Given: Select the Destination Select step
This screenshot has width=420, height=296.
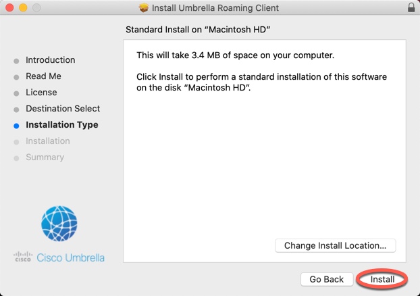Looking at the screenshot, I should click(63, 108).
